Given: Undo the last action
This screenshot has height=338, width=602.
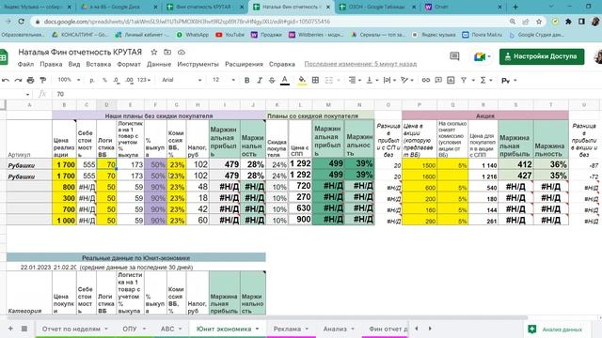Looking at the screenshot, I should (x=6, y=80).
